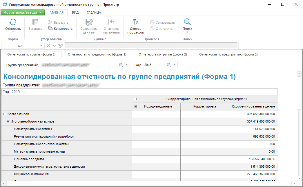Open the Год dropdown arrow
This screenshot has width=303, height=187.
click(175, 65)
